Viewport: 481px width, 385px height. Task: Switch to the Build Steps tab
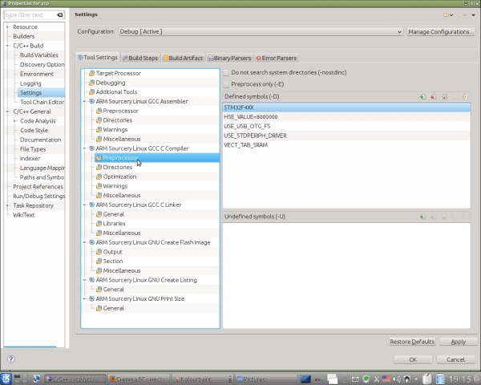pyautogui.click(x=140, y=58)
